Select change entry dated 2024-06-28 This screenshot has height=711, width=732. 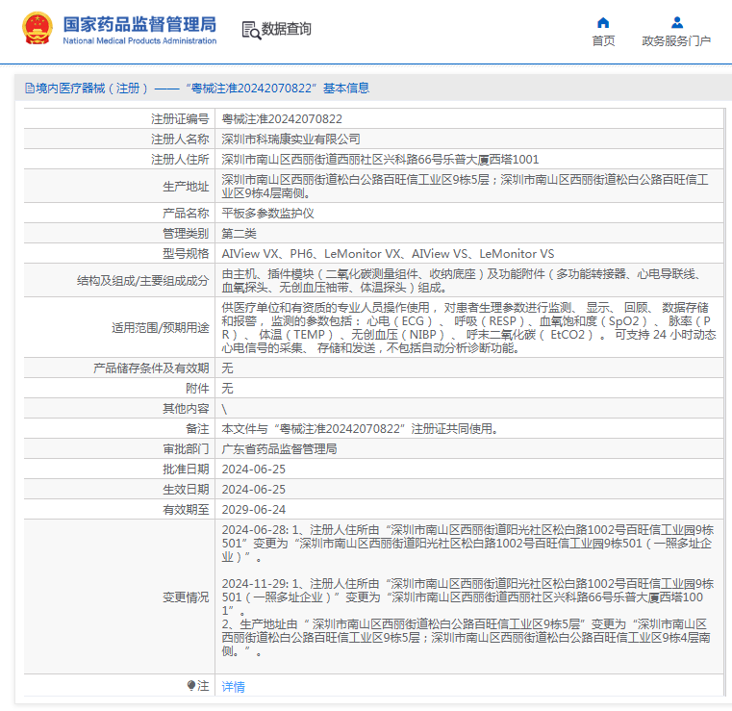(467, 544)
